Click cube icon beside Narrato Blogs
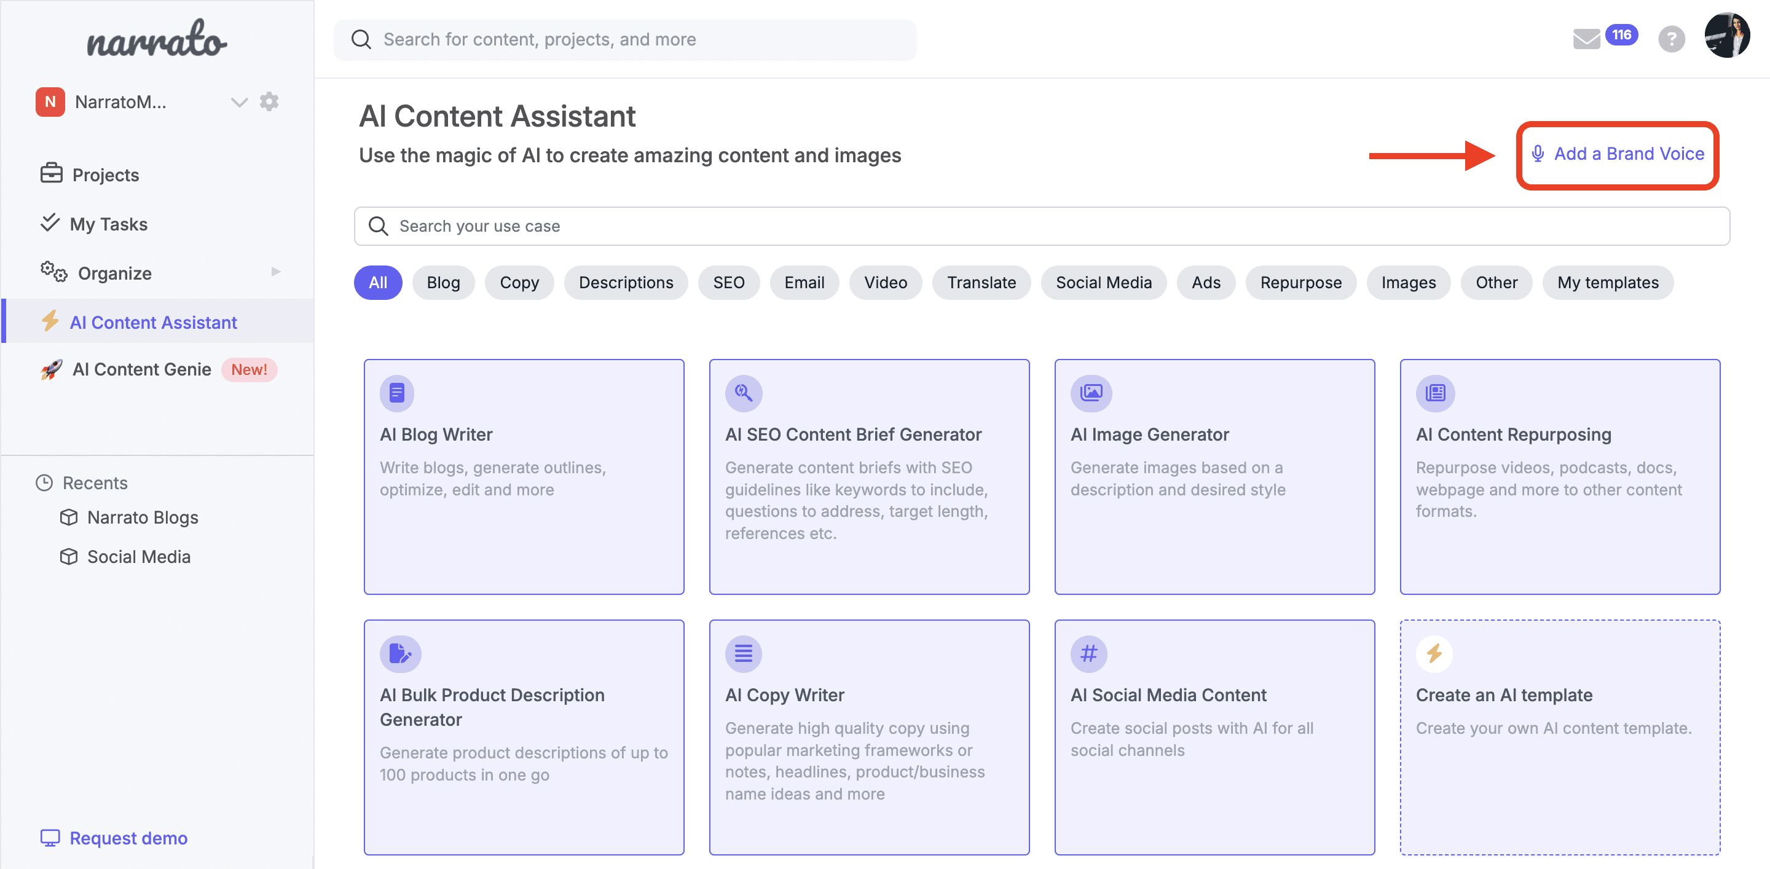The width and height of the screenshot is (1770, 869). 69,517
